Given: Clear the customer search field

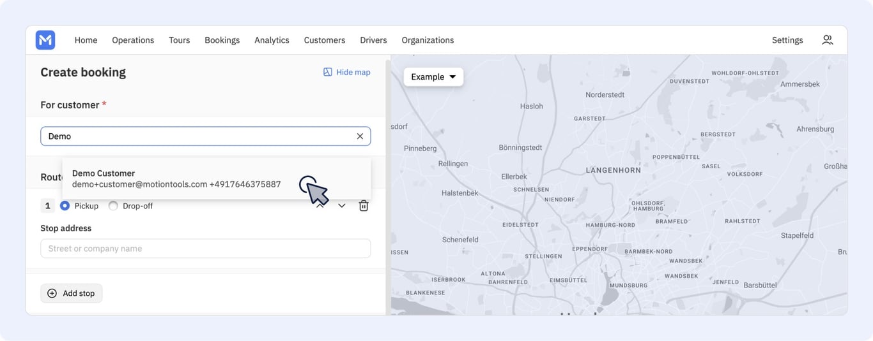Looking at the screenshot, I should [360, 136].
